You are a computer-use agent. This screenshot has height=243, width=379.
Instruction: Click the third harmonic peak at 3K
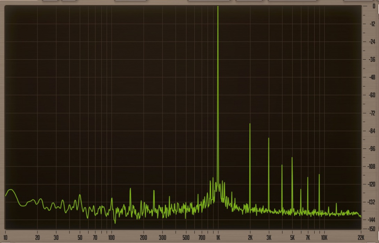[268, 173]
